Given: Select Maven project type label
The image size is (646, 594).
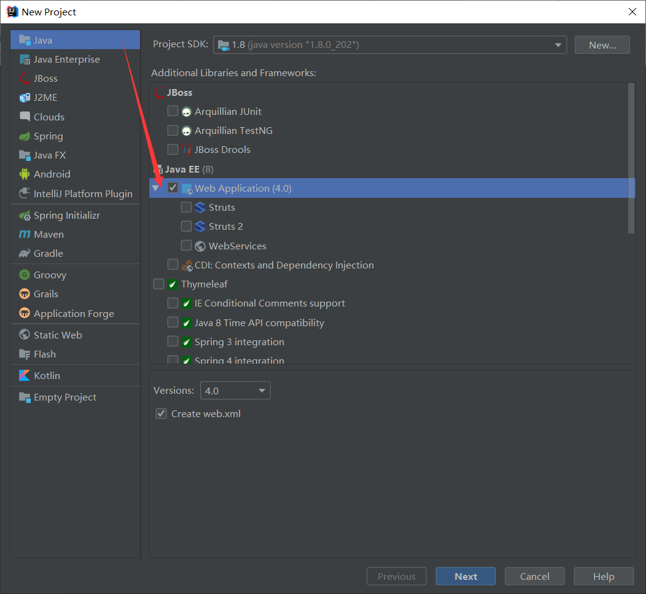Looking at the screenshot, I should coord(49,234).
